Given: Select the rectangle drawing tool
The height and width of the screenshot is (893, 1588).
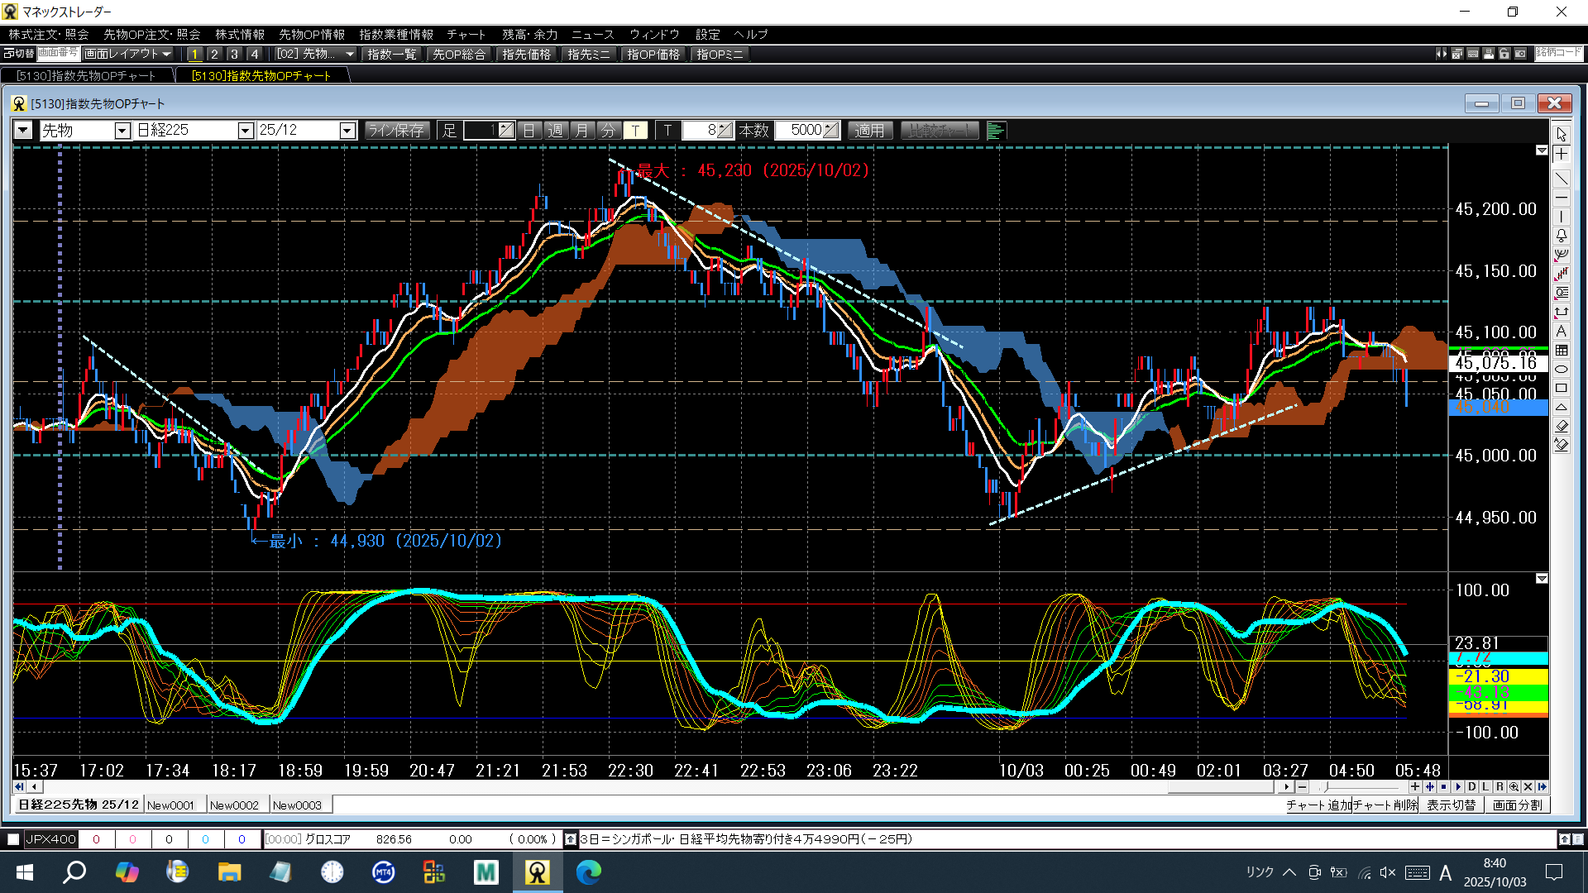Looking at the screenshot, I should (1561, 388).
